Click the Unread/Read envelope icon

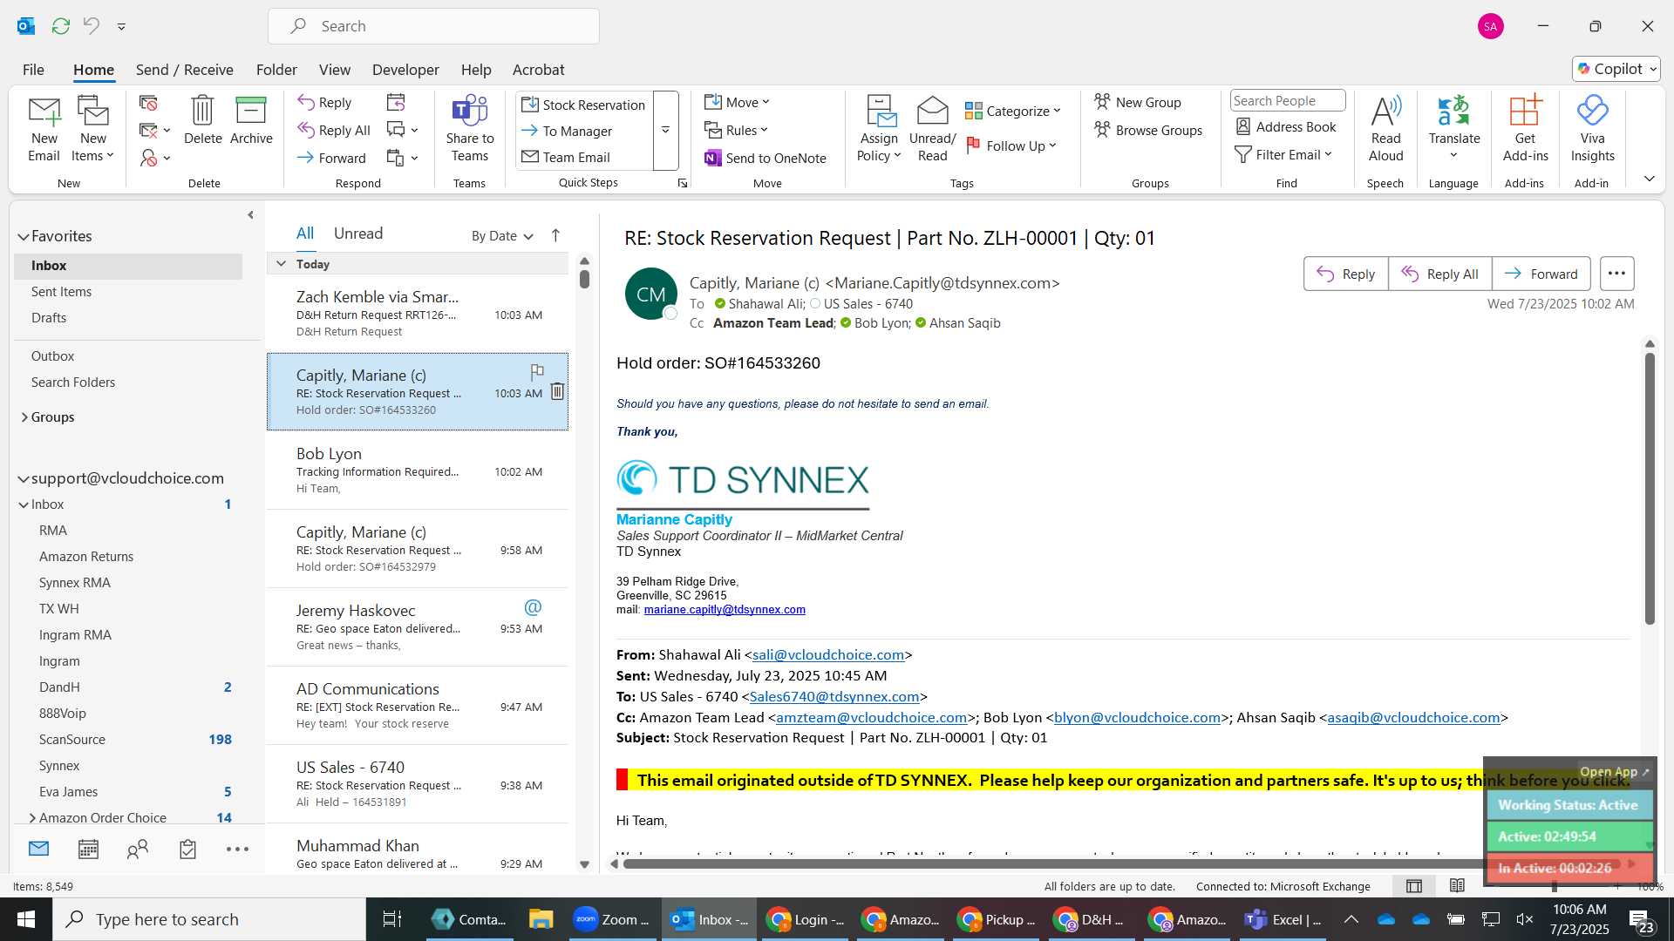(x=932, y=111)
